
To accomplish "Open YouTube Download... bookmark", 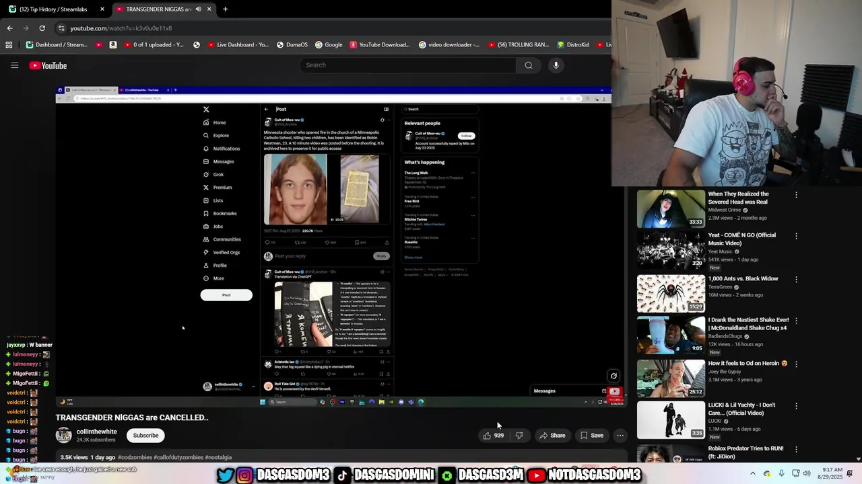I will pyautogui.click(x=380, y=45).
